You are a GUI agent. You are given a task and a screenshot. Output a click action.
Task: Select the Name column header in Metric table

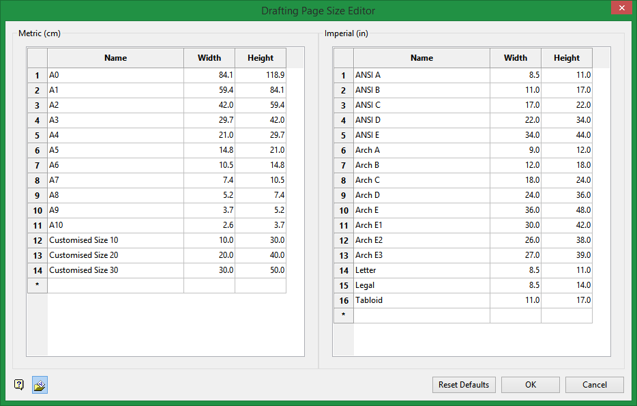115,58
